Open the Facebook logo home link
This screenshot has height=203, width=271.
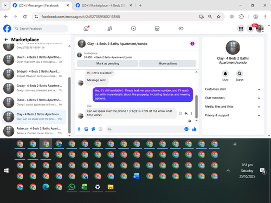[x=7, y=29]
